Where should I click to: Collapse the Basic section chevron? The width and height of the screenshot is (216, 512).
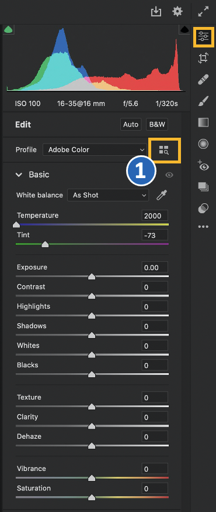pos(19,175)
